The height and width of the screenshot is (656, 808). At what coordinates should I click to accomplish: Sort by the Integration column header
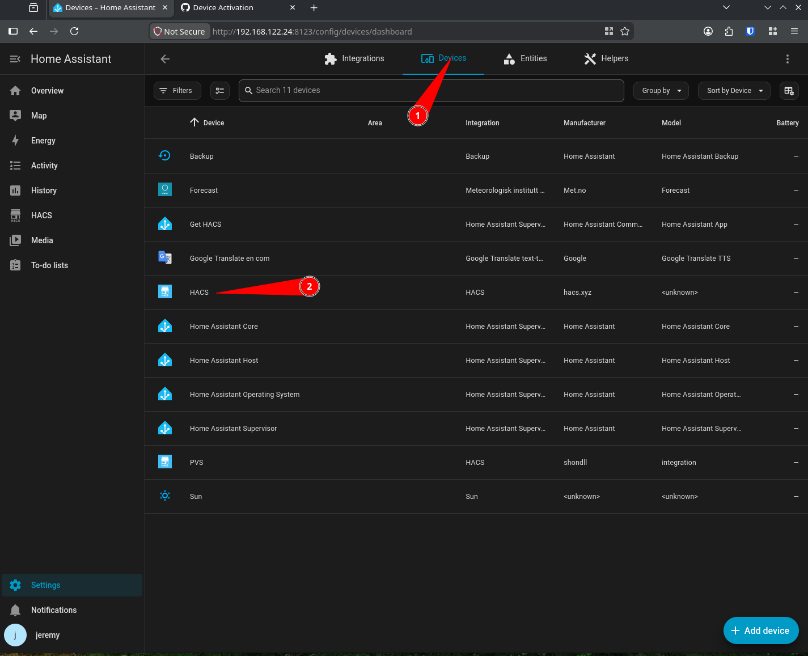point(483,123)
